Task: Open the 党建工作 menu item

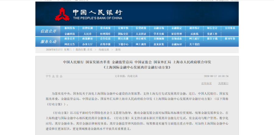Action: coord(212,34)
